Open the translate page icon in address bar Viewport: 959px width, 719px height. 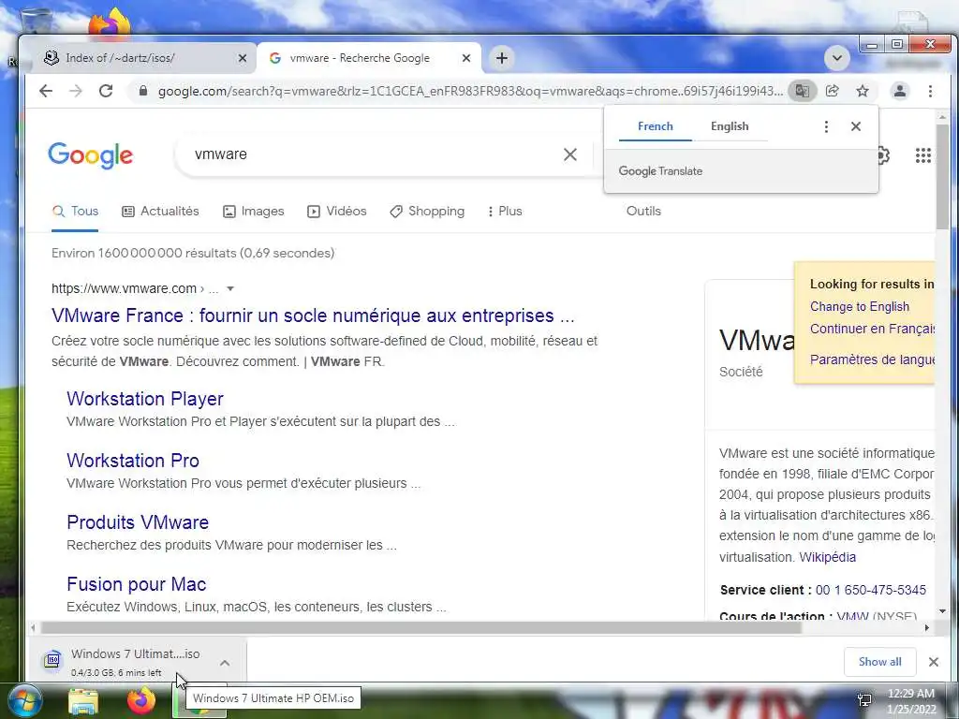point(802,91)
